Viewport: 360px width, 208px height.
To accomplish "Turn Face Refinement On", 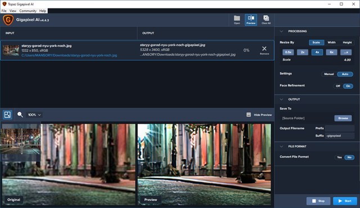I will [348, 86].
